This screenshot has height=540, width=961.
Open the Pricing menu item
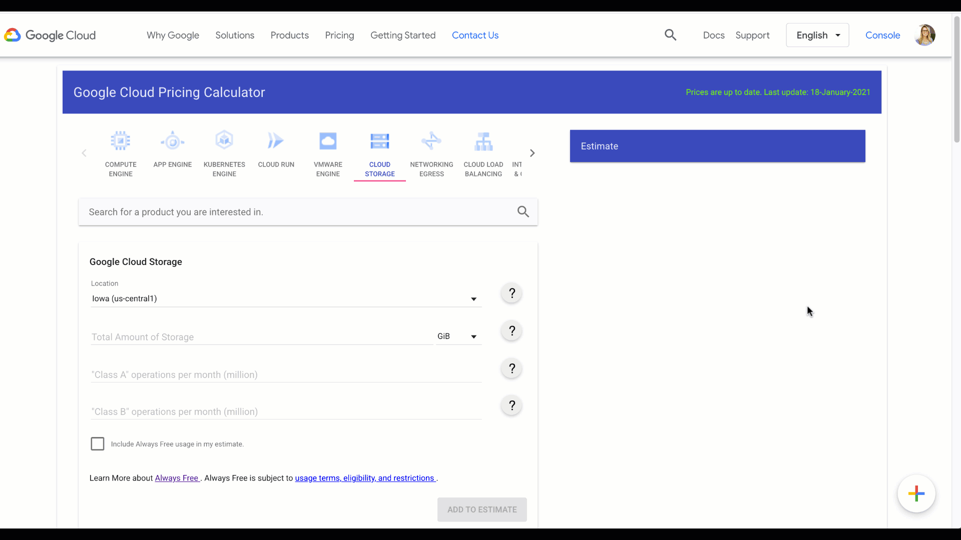[339, 35]
